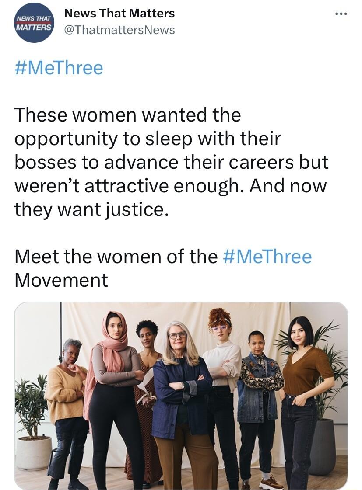
Task: Select the News That Matters display name
Action: pyautogui.click(x=119, y=13)
